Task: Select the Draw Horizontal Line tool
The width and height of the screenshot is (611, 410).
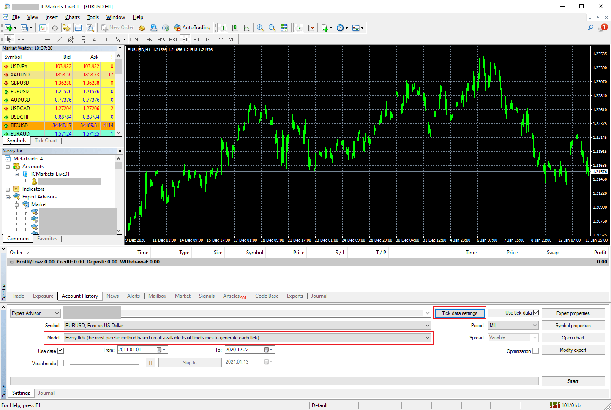Action: (x=47, y=39)
